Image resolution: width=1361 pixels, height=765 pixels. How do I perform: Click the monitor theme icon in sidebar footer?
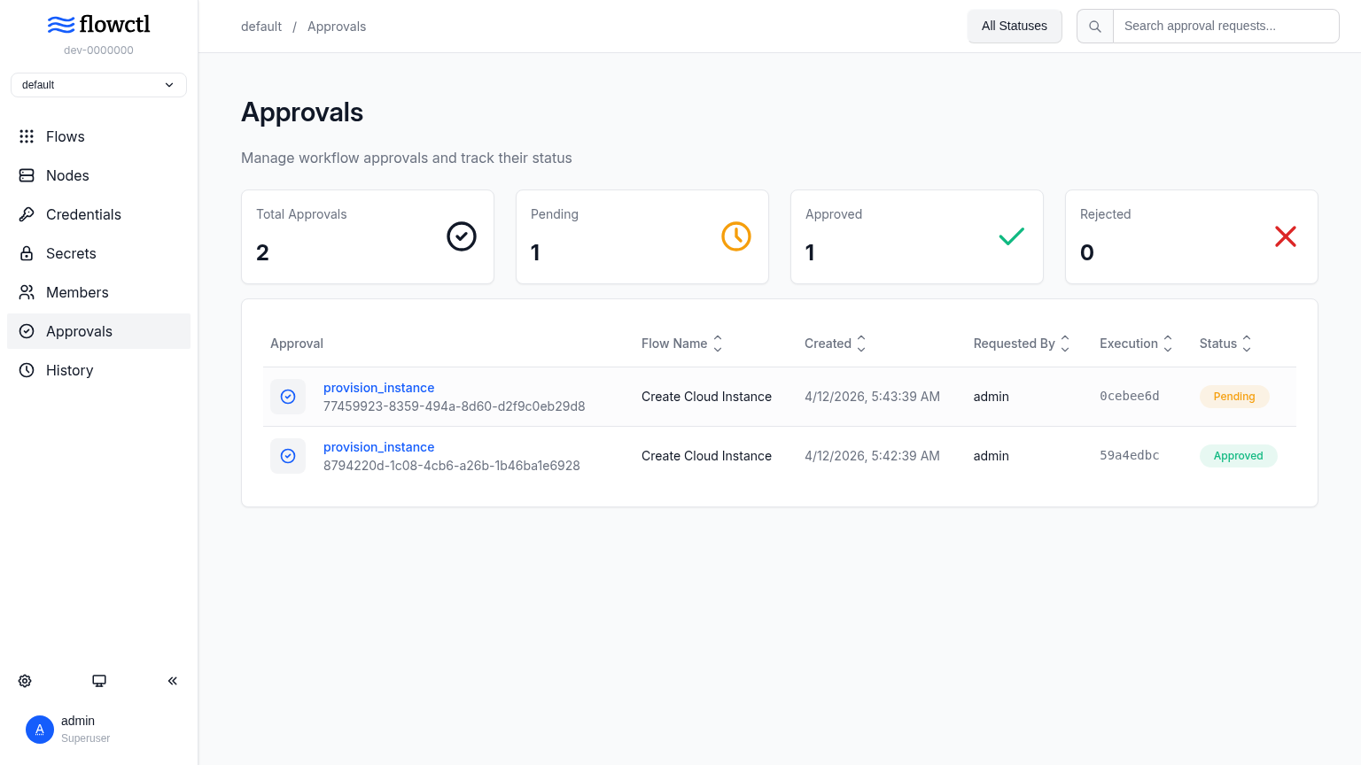pos(99,681)
